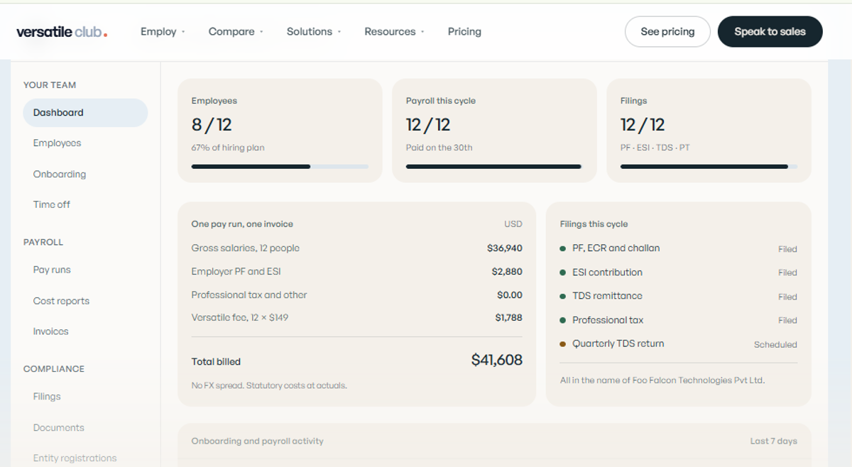Click the 'Quarterly TDS return' row
The width and height of the screenshot is (852, 467).
click(678, 344)
